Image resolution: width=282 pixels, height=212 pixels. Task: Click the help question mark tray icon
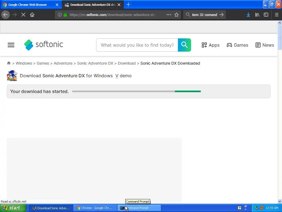pyautogui.click(x=239, y=208)
